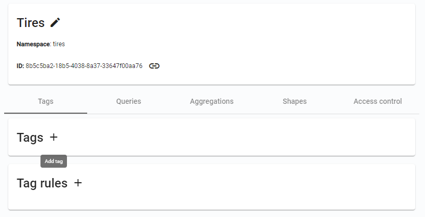Click the namespace value "tires"
425x217 pixels.
pos(59,44)
